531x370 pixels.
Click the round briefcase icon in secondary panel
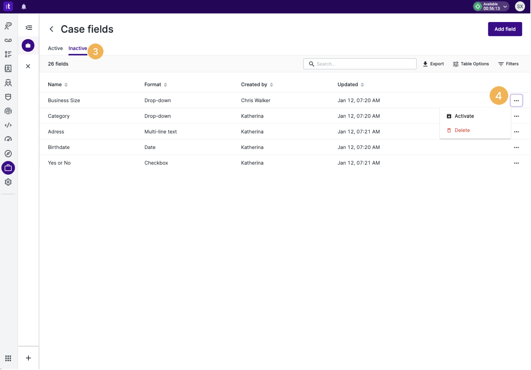(x=28, y=45)
